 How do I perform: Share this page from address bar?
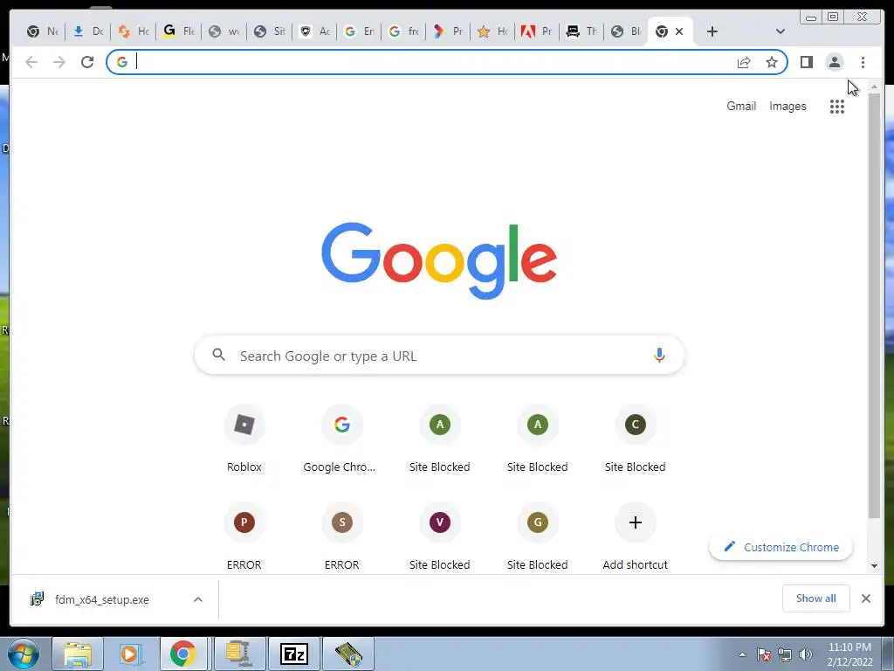pyautogui.click(x=744, y=62)
